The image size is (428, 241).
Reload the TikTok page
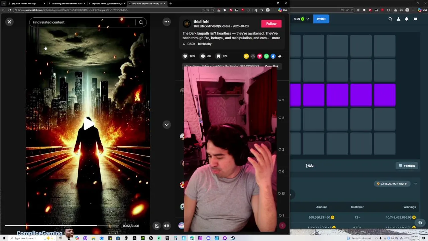[x=10, y=10]
